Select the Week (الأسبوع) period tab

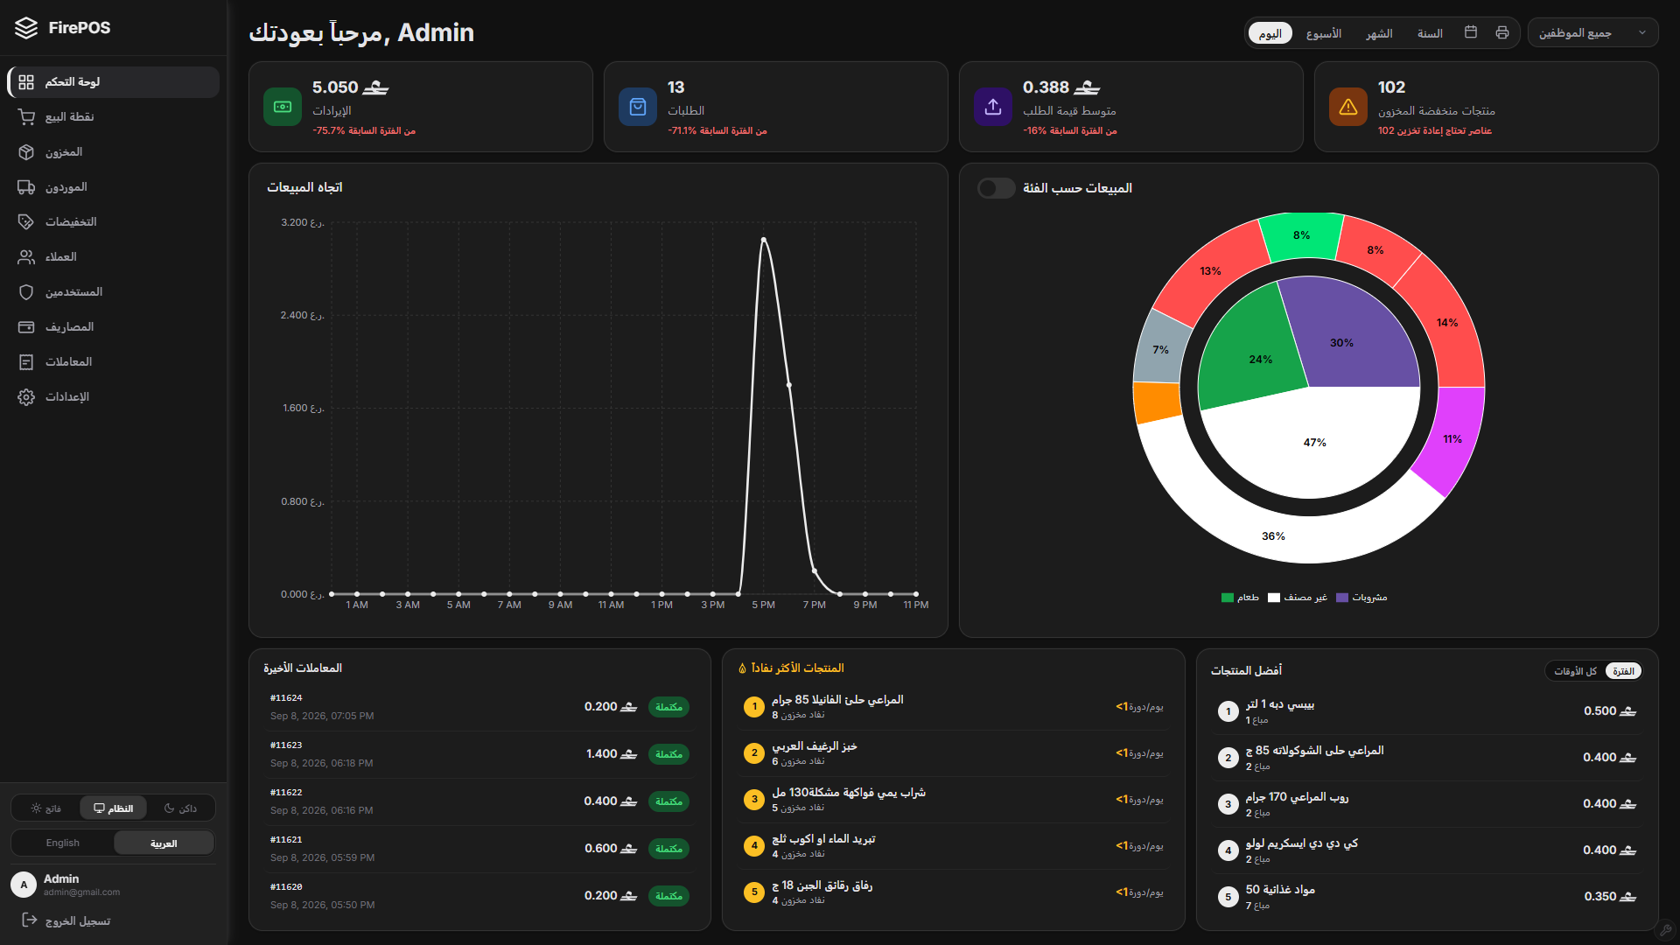pos(1324,33)
